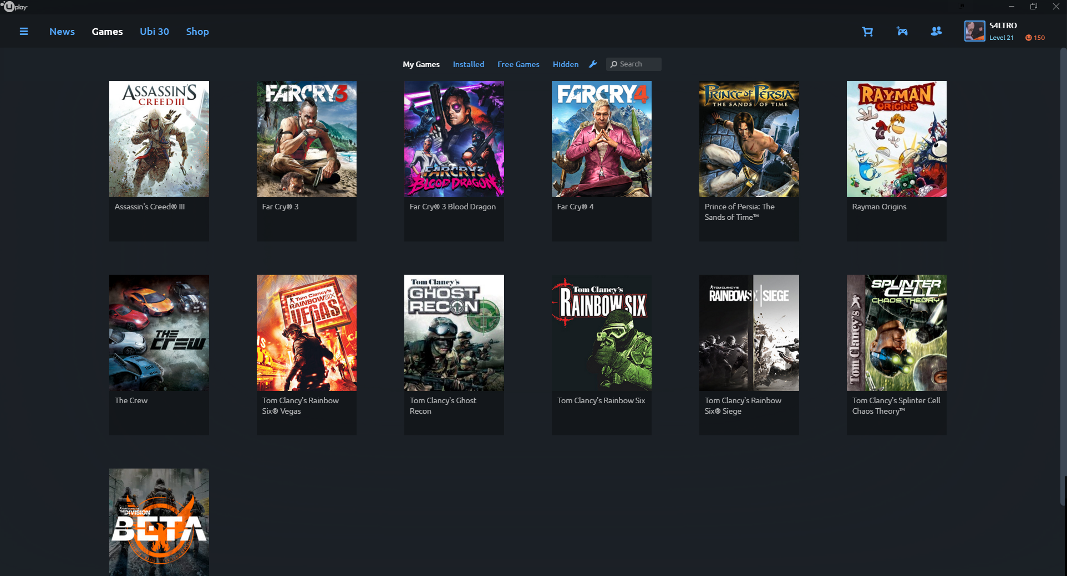This screenshot has height=576, width=1067.
Task: Click the Ubisoft points coin icon
Action: [1028, 38]
